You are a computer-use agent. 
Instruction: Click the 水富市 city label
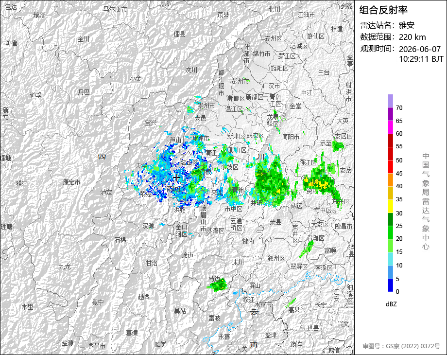[264, 305]
